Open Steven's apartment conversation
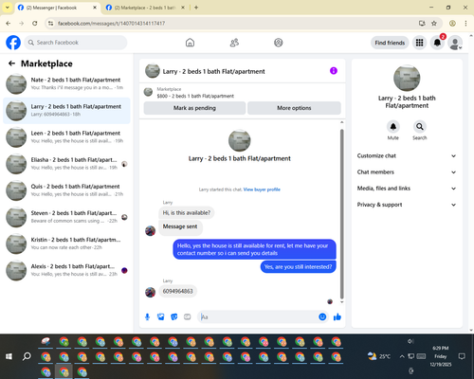Viewport: 474px width, 379px height. pos(66,217)
